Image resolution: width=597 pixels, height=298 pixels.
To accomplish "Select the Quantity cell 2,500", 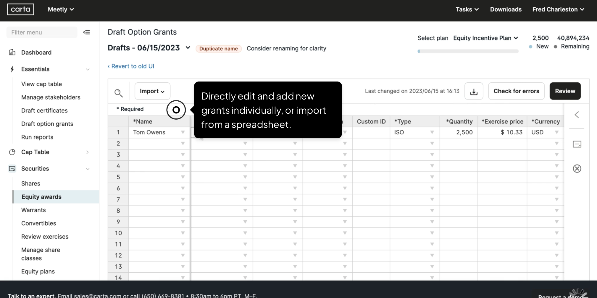I will coord(458,132).
